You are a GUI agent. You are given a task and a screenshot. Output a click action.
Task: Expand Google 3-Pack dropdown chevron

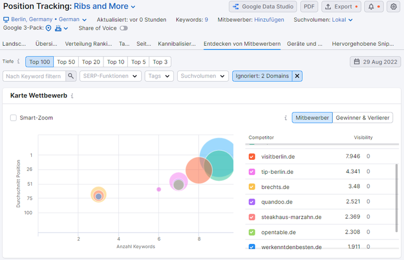pos(66,29)
